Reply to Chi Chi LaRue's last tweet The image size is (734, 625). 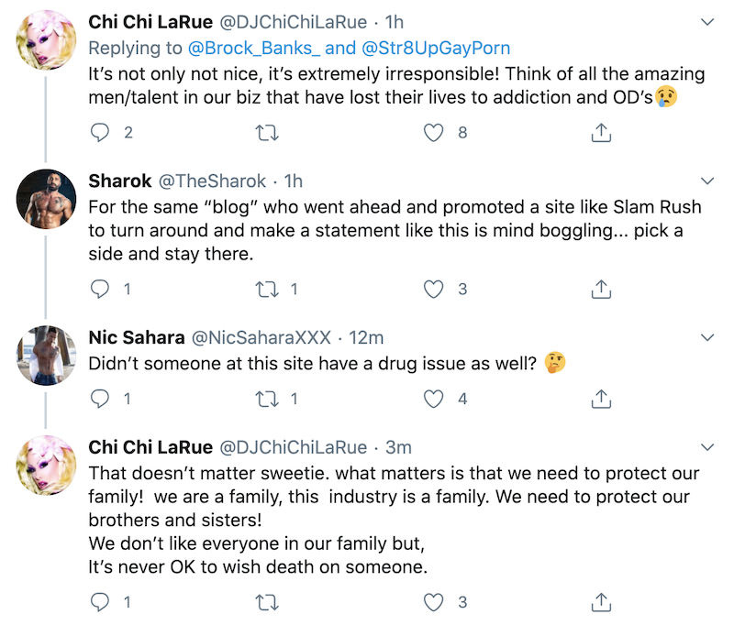[x=100, y=602]
